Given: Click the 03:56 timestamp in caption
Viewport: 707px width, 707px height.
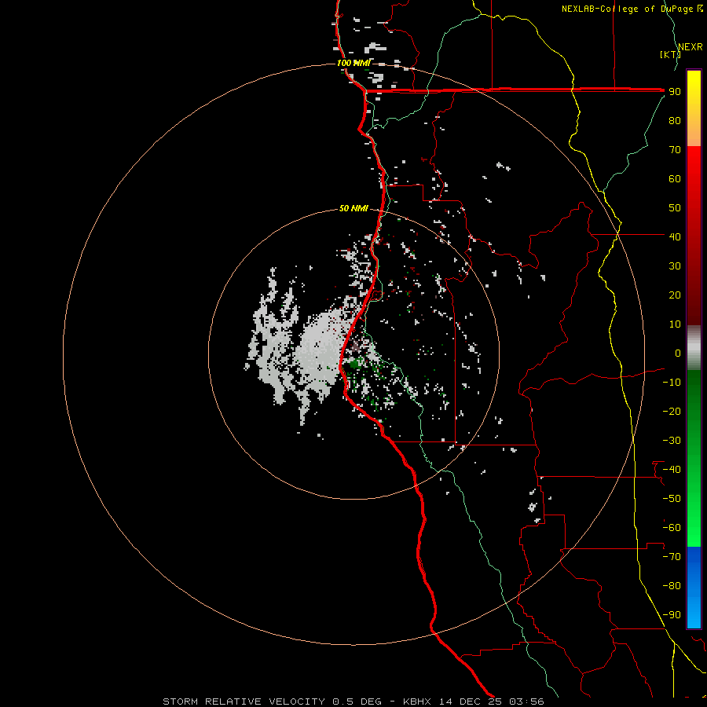Looking at the screenshot, I should (526, 702).
